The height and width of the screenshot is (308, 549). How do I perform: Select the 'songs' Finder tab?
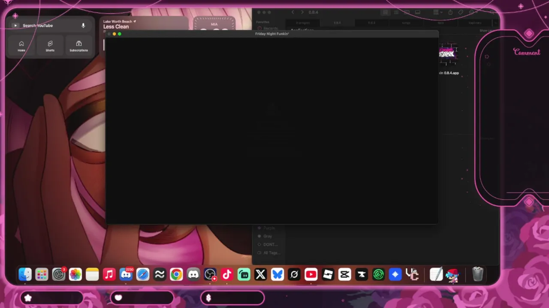point(406,23)
